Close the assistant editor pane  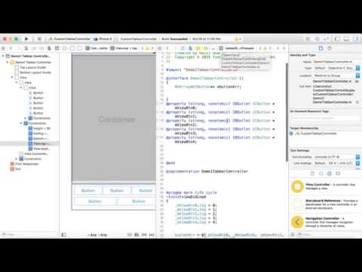pyautogui.click(x=284, y=48)
